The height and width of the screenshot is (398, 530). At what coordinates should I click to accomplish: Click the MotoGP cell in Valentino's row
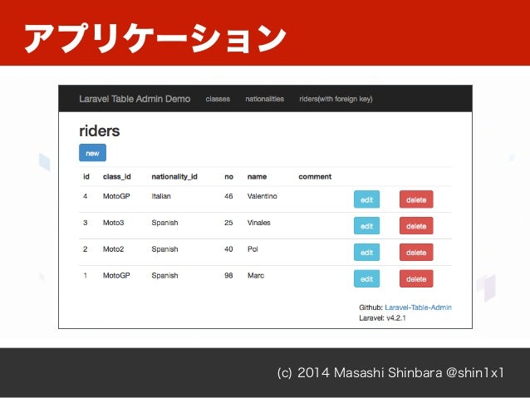click(x=116, y=196)
